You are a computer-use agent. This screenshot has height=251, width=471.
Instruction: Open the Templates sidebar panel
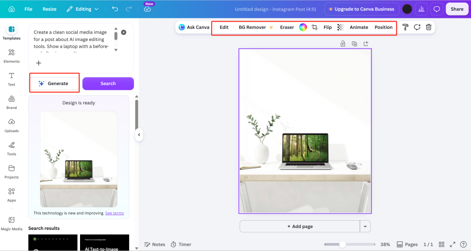click(11, 33)
